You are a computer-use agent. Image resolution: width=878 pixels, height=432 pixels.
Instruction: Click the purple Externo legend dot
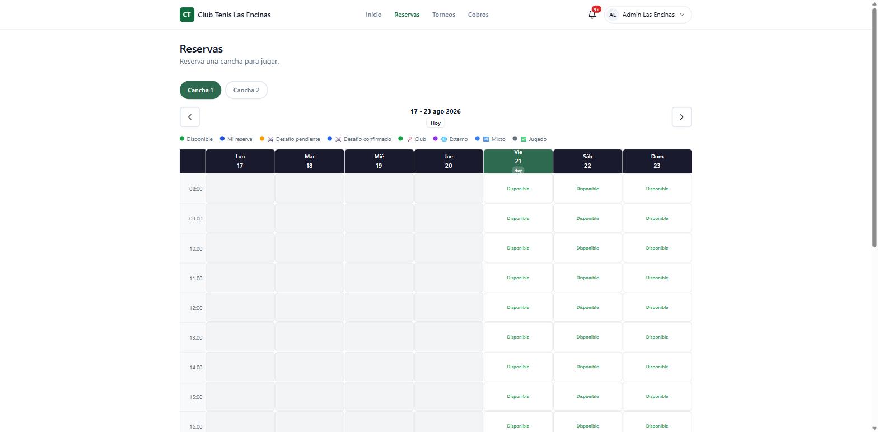point(435,139)
